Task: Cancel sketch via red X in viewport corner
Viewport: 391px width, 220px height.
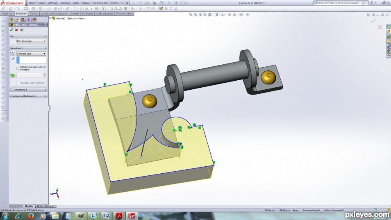Action: pyautogui.click(x=380, y=27)
